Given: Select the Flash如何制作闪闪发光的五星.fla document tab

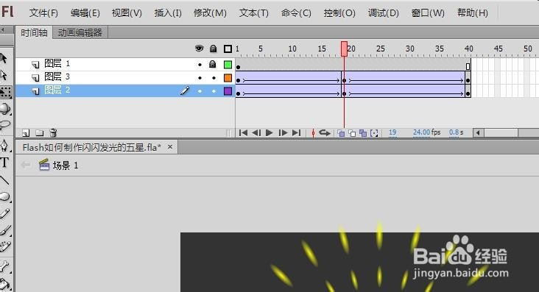Looking at the screenshot, I should (x=92, y=147).
